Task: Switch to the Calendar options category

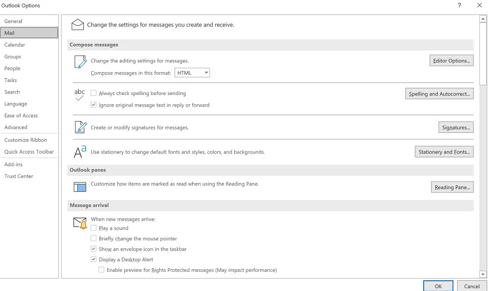Action: pyautogui.click(x=15, y=45)
